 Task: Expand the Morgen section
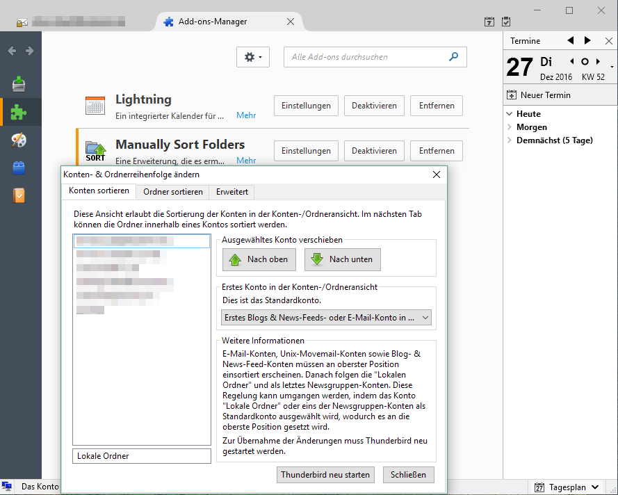pyautogui.click(x=510, y=127)
